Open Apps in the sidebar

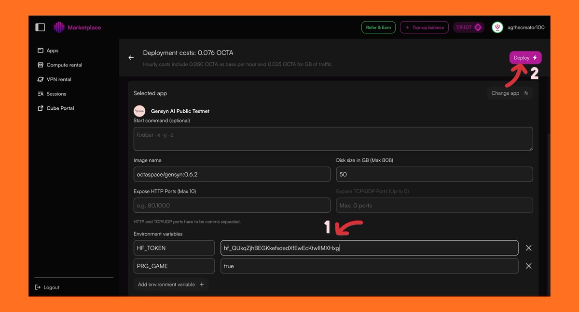click(48, 51)
